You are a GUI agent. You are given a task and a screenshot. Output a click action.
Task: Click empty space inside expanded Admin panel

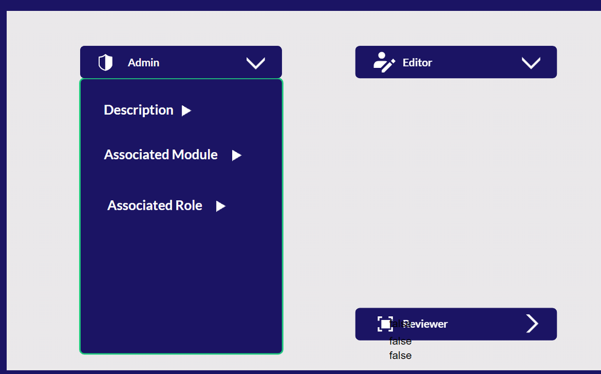tap(180, 283)
